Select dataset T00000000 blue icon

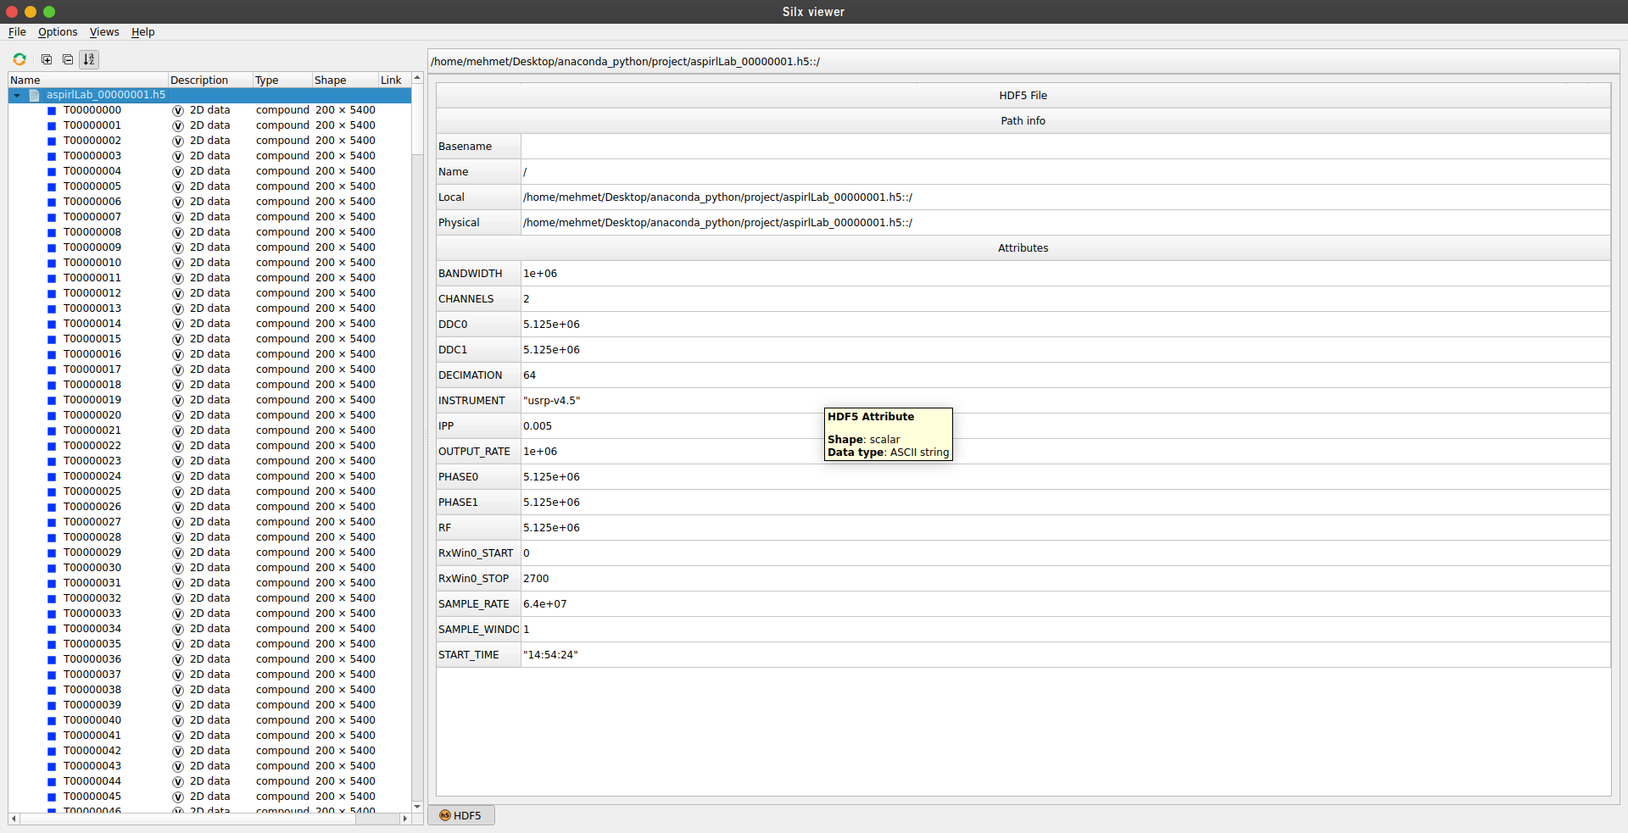(x=52, y=111)
